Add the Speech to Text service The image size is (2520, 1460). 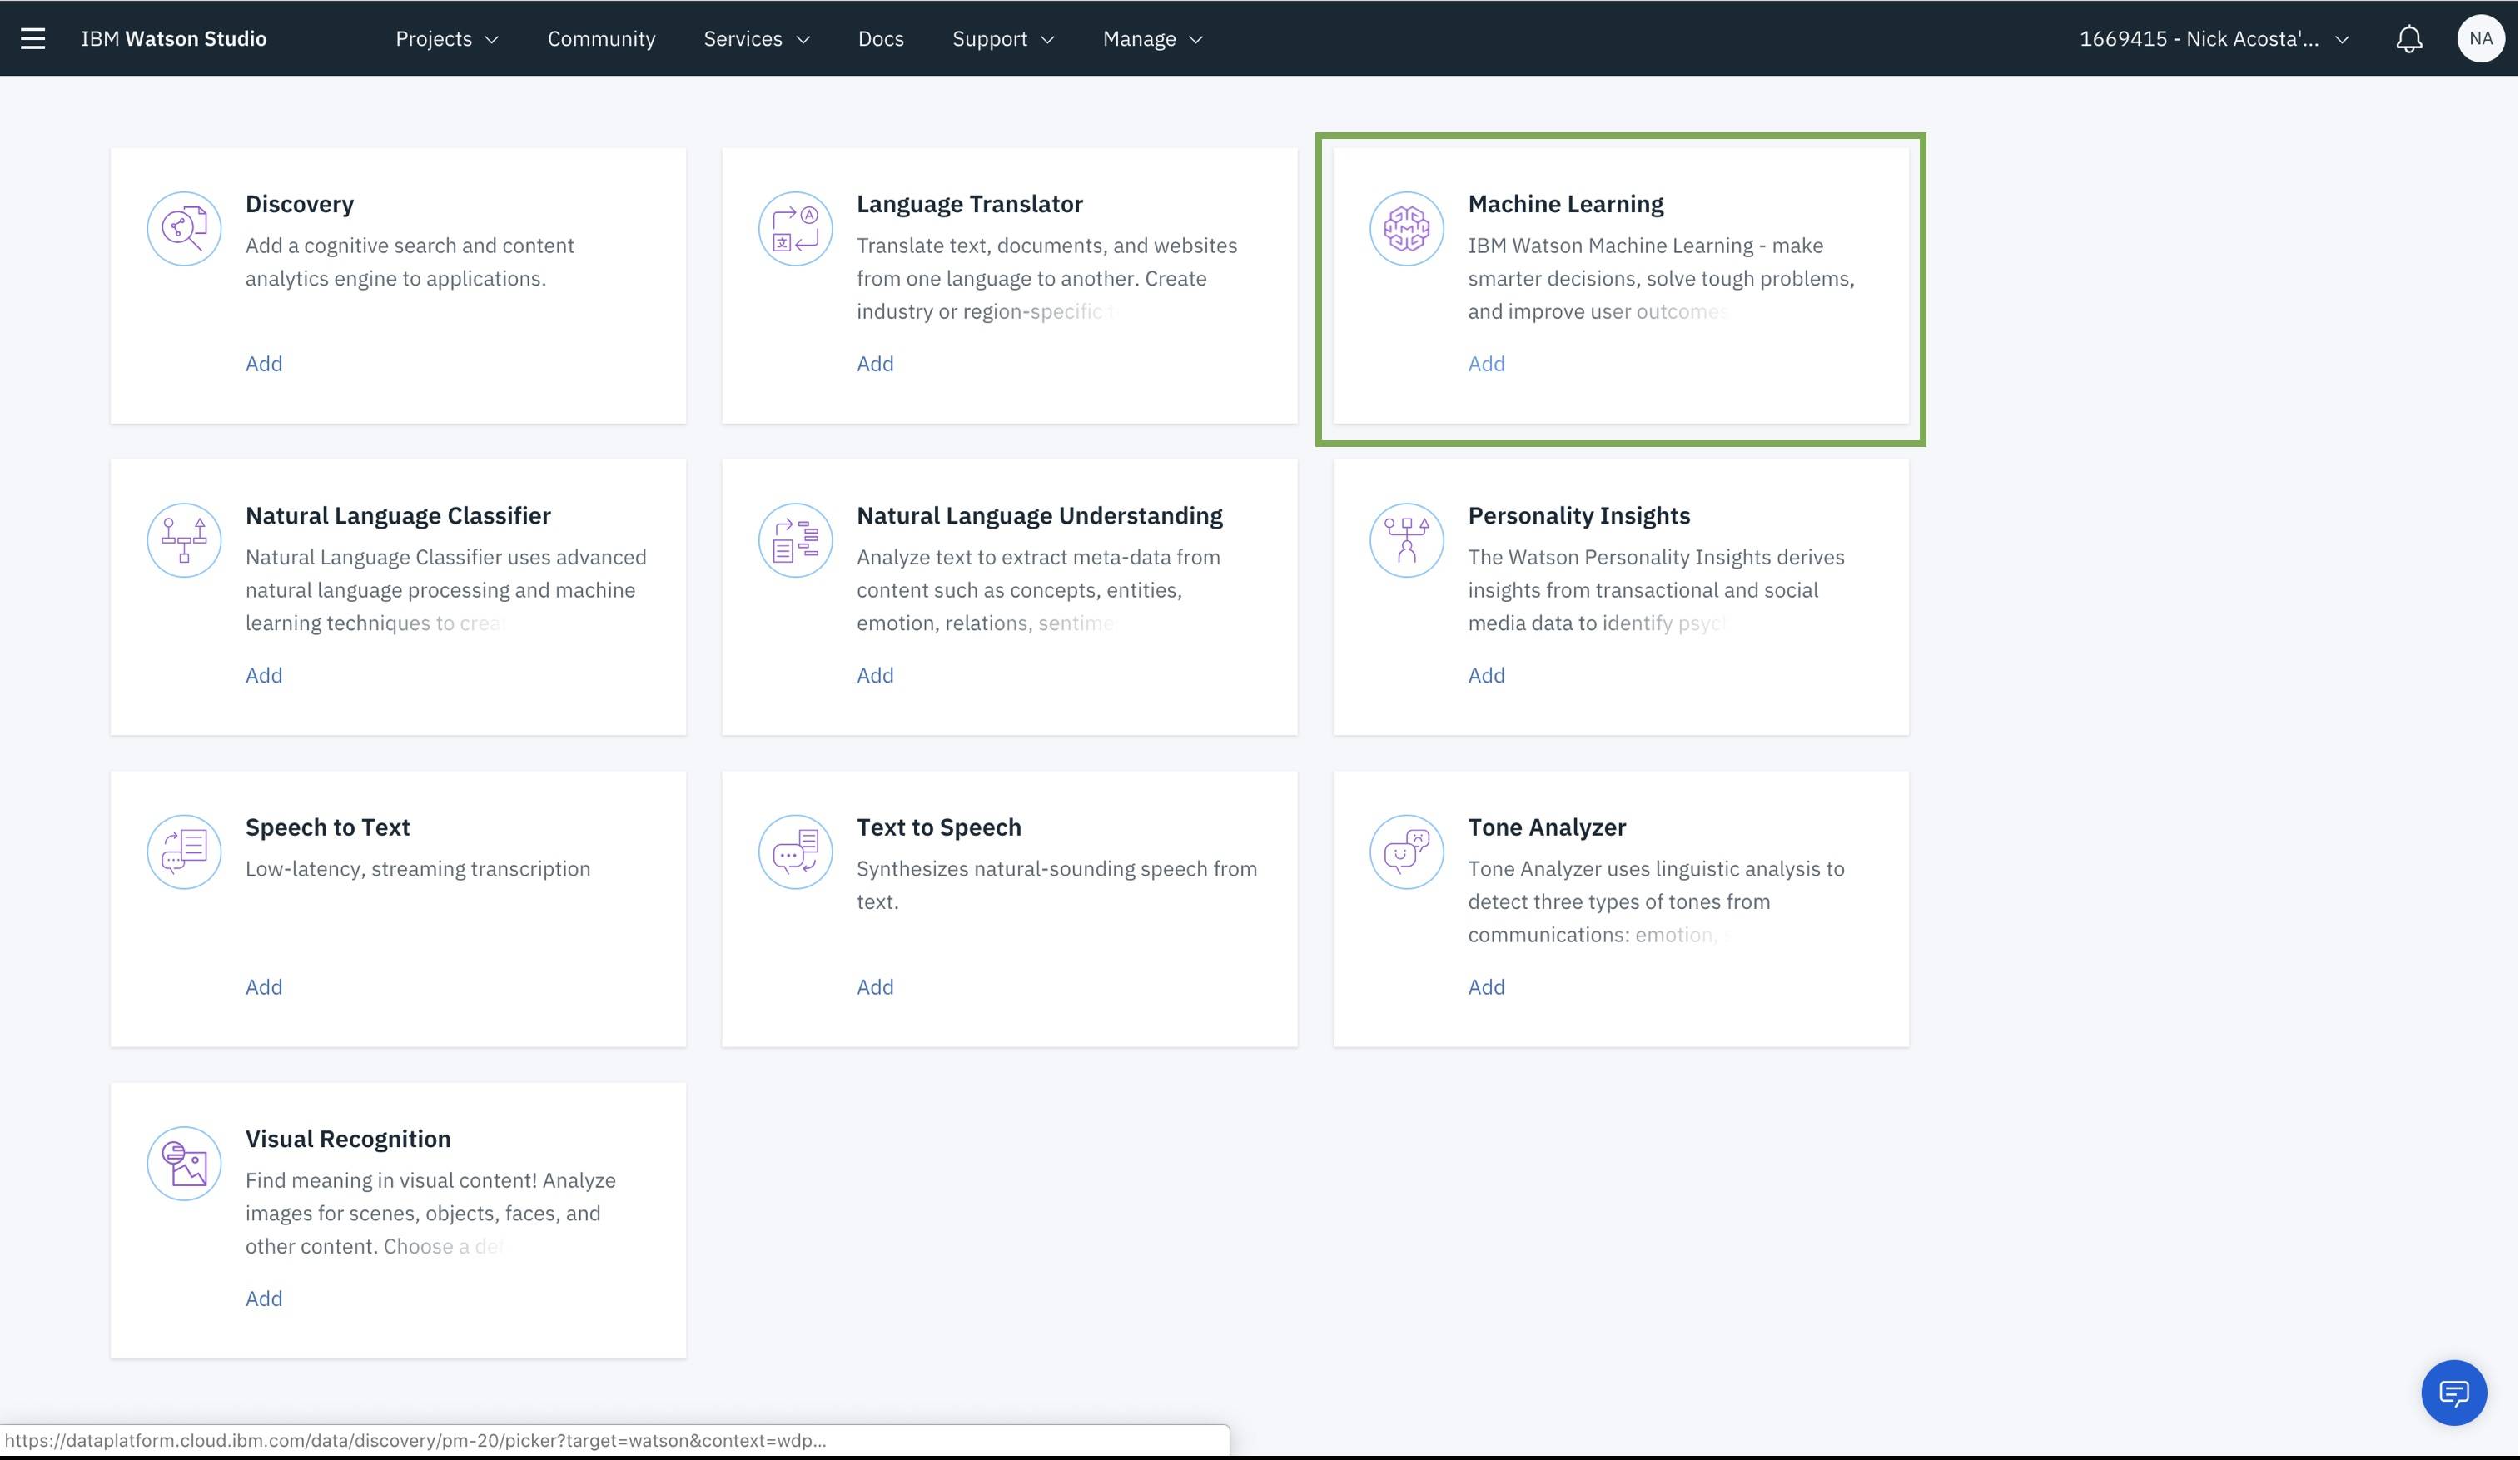pos(264,987)
